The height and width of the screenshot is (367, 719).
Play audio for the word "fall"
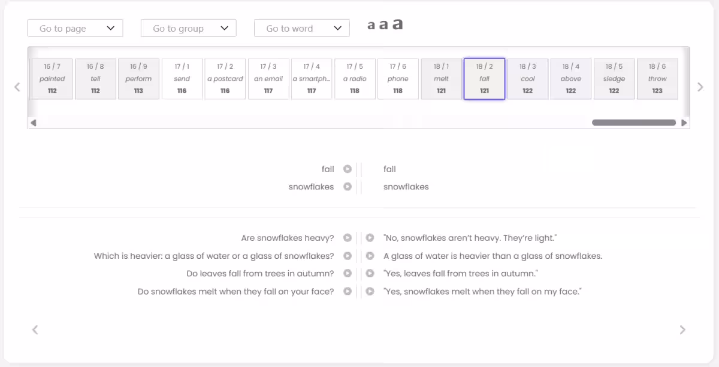click(x=347, y=169)
